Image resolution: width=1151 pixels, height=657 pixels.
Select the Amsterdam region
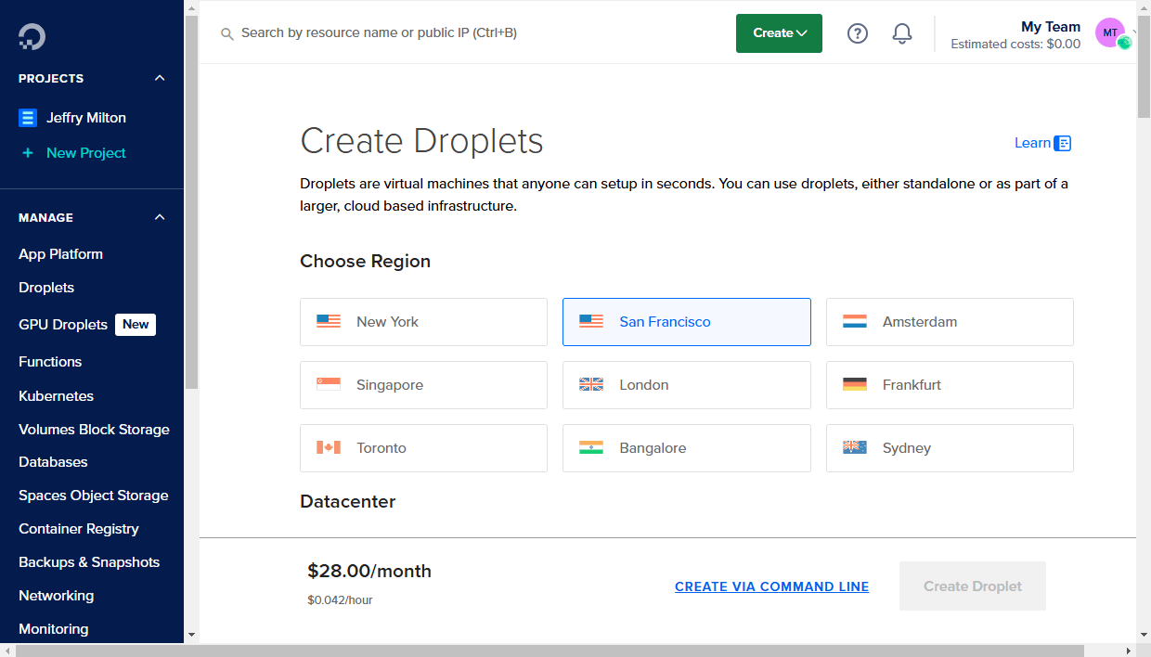(x=950, y=321)
